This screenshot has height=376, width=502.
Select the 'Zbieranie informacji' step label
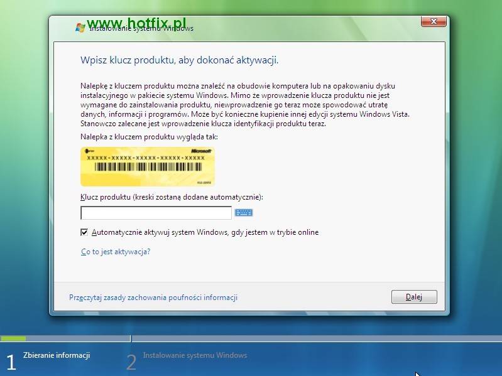click(57, 355)
